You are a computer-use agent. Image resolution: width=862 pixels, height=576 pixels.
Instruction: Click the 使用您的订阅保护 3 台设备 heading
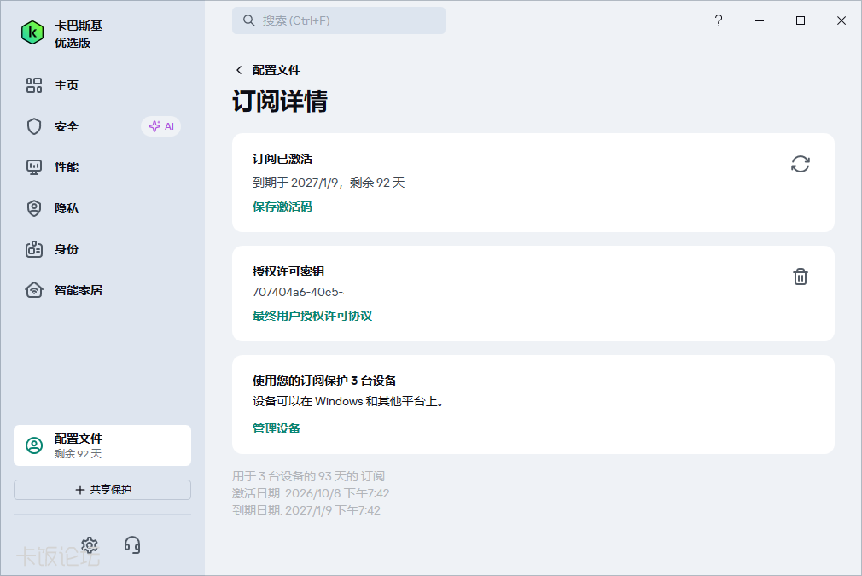(324, 381)
